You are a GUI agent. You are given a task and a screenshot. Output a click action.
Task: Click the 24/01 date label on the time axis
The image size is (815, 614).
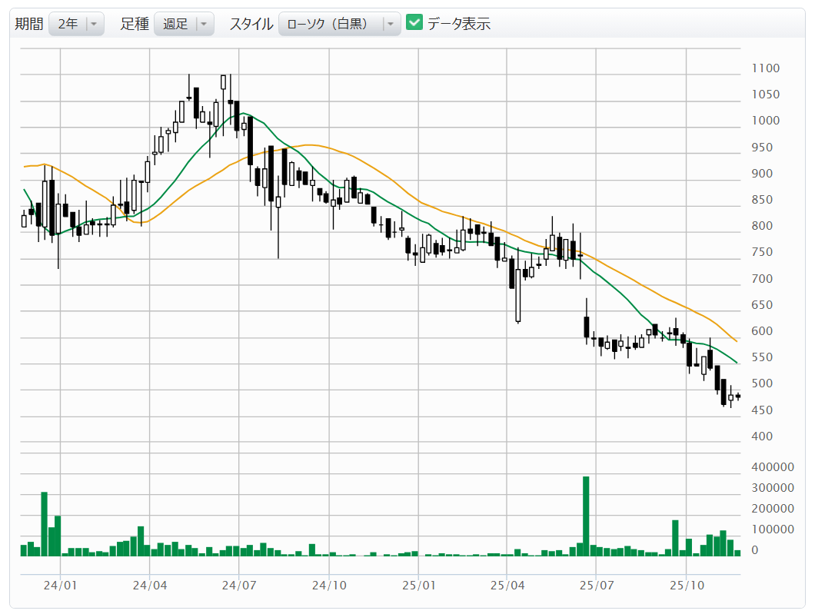coord(61,585)
